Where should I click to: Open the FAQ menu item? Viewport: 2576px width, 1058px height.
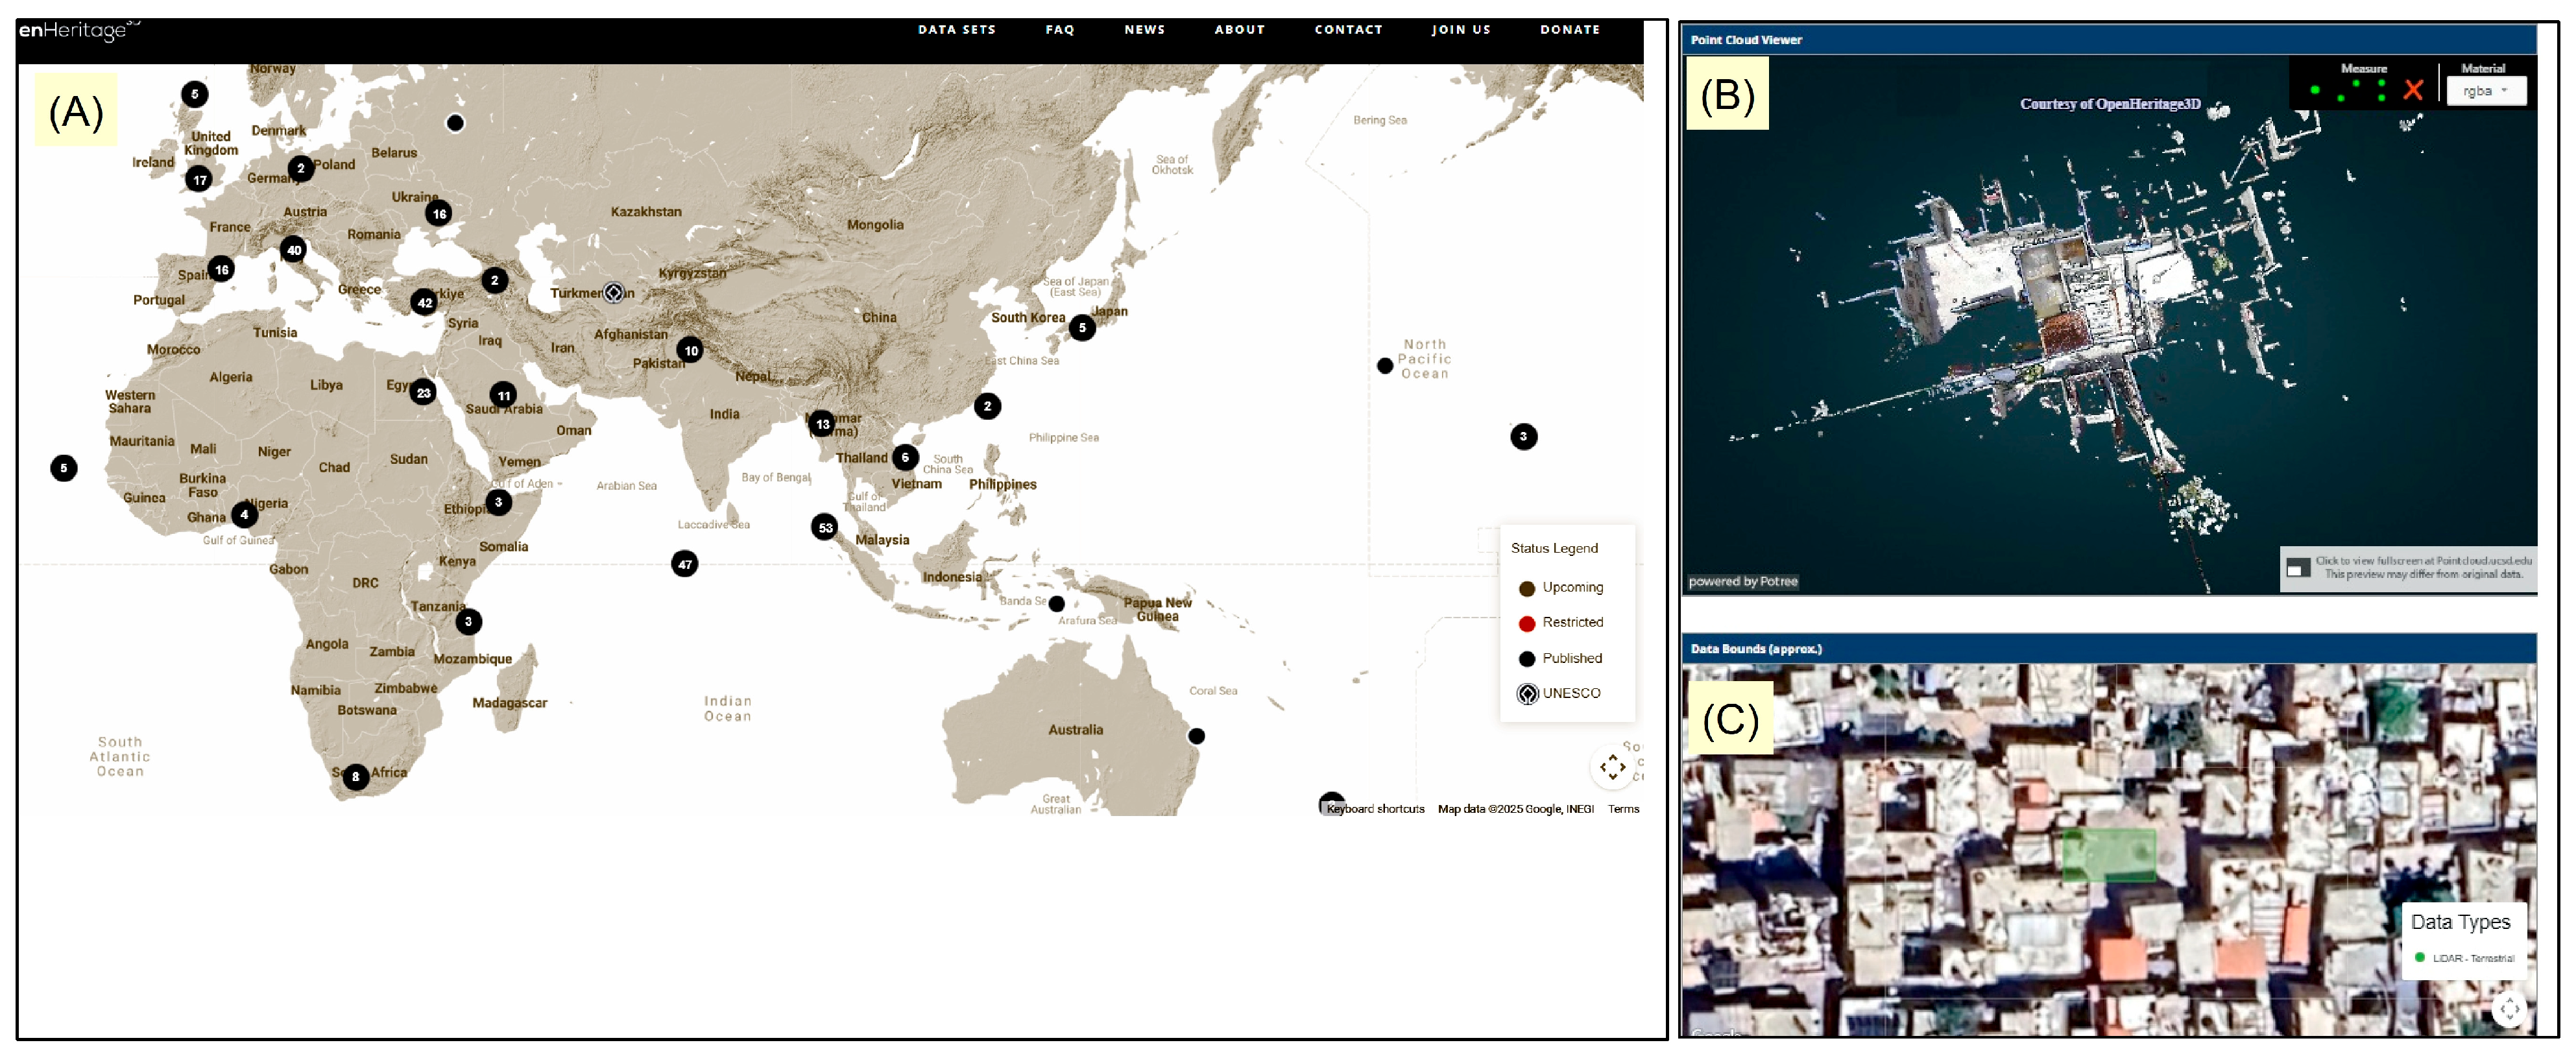tap(1059, 30)
